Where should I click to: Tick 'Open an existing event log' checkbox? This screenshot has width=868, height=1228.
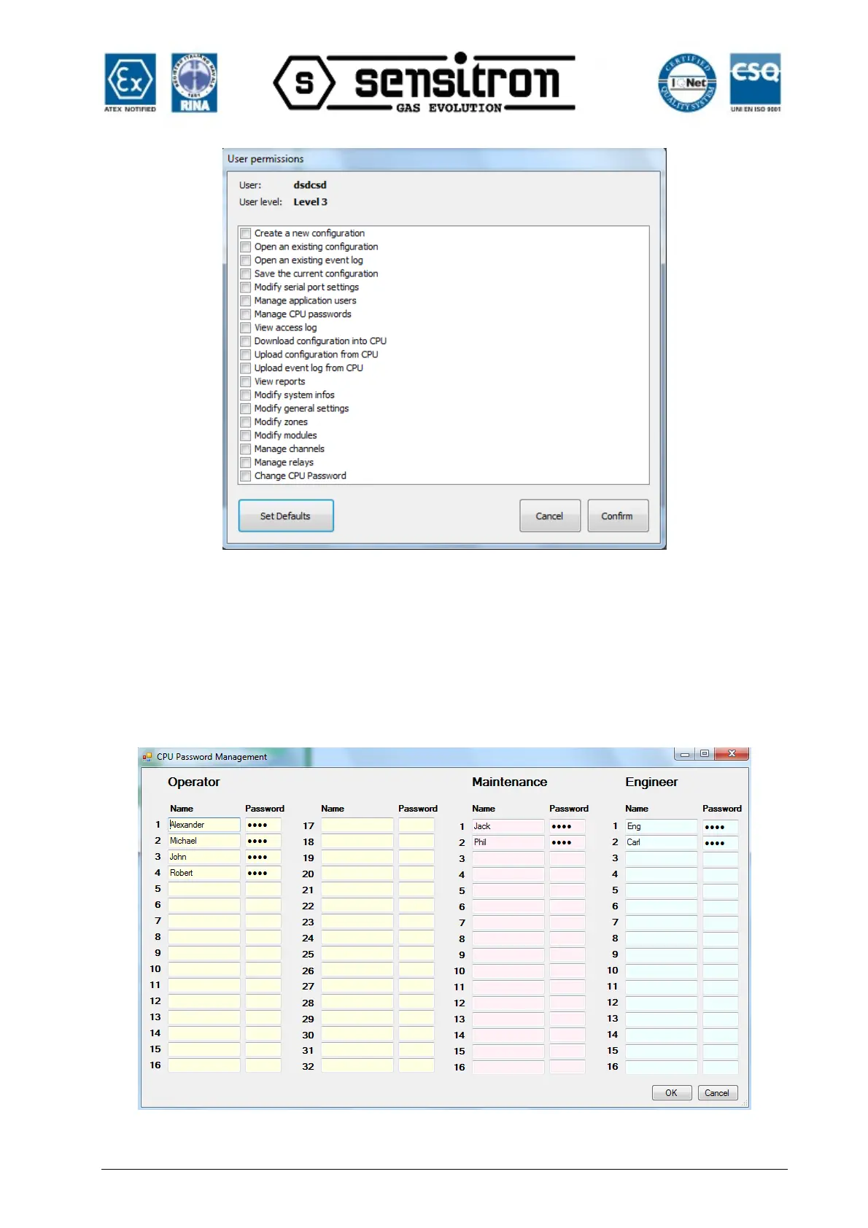pos(246,260)
